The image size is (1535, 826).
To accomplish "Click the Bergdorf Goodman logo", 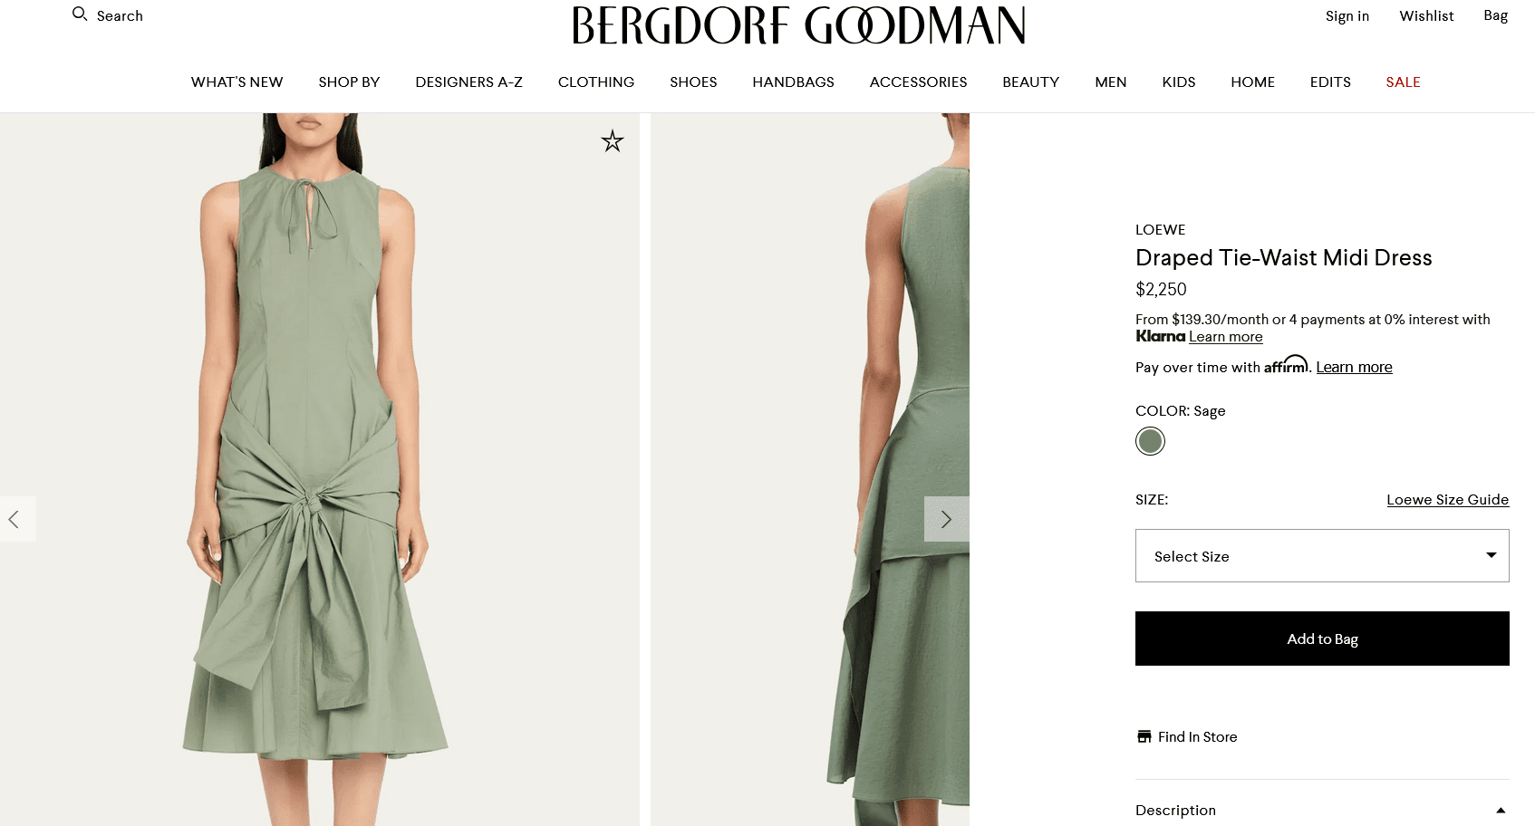I will pos(798,25).
